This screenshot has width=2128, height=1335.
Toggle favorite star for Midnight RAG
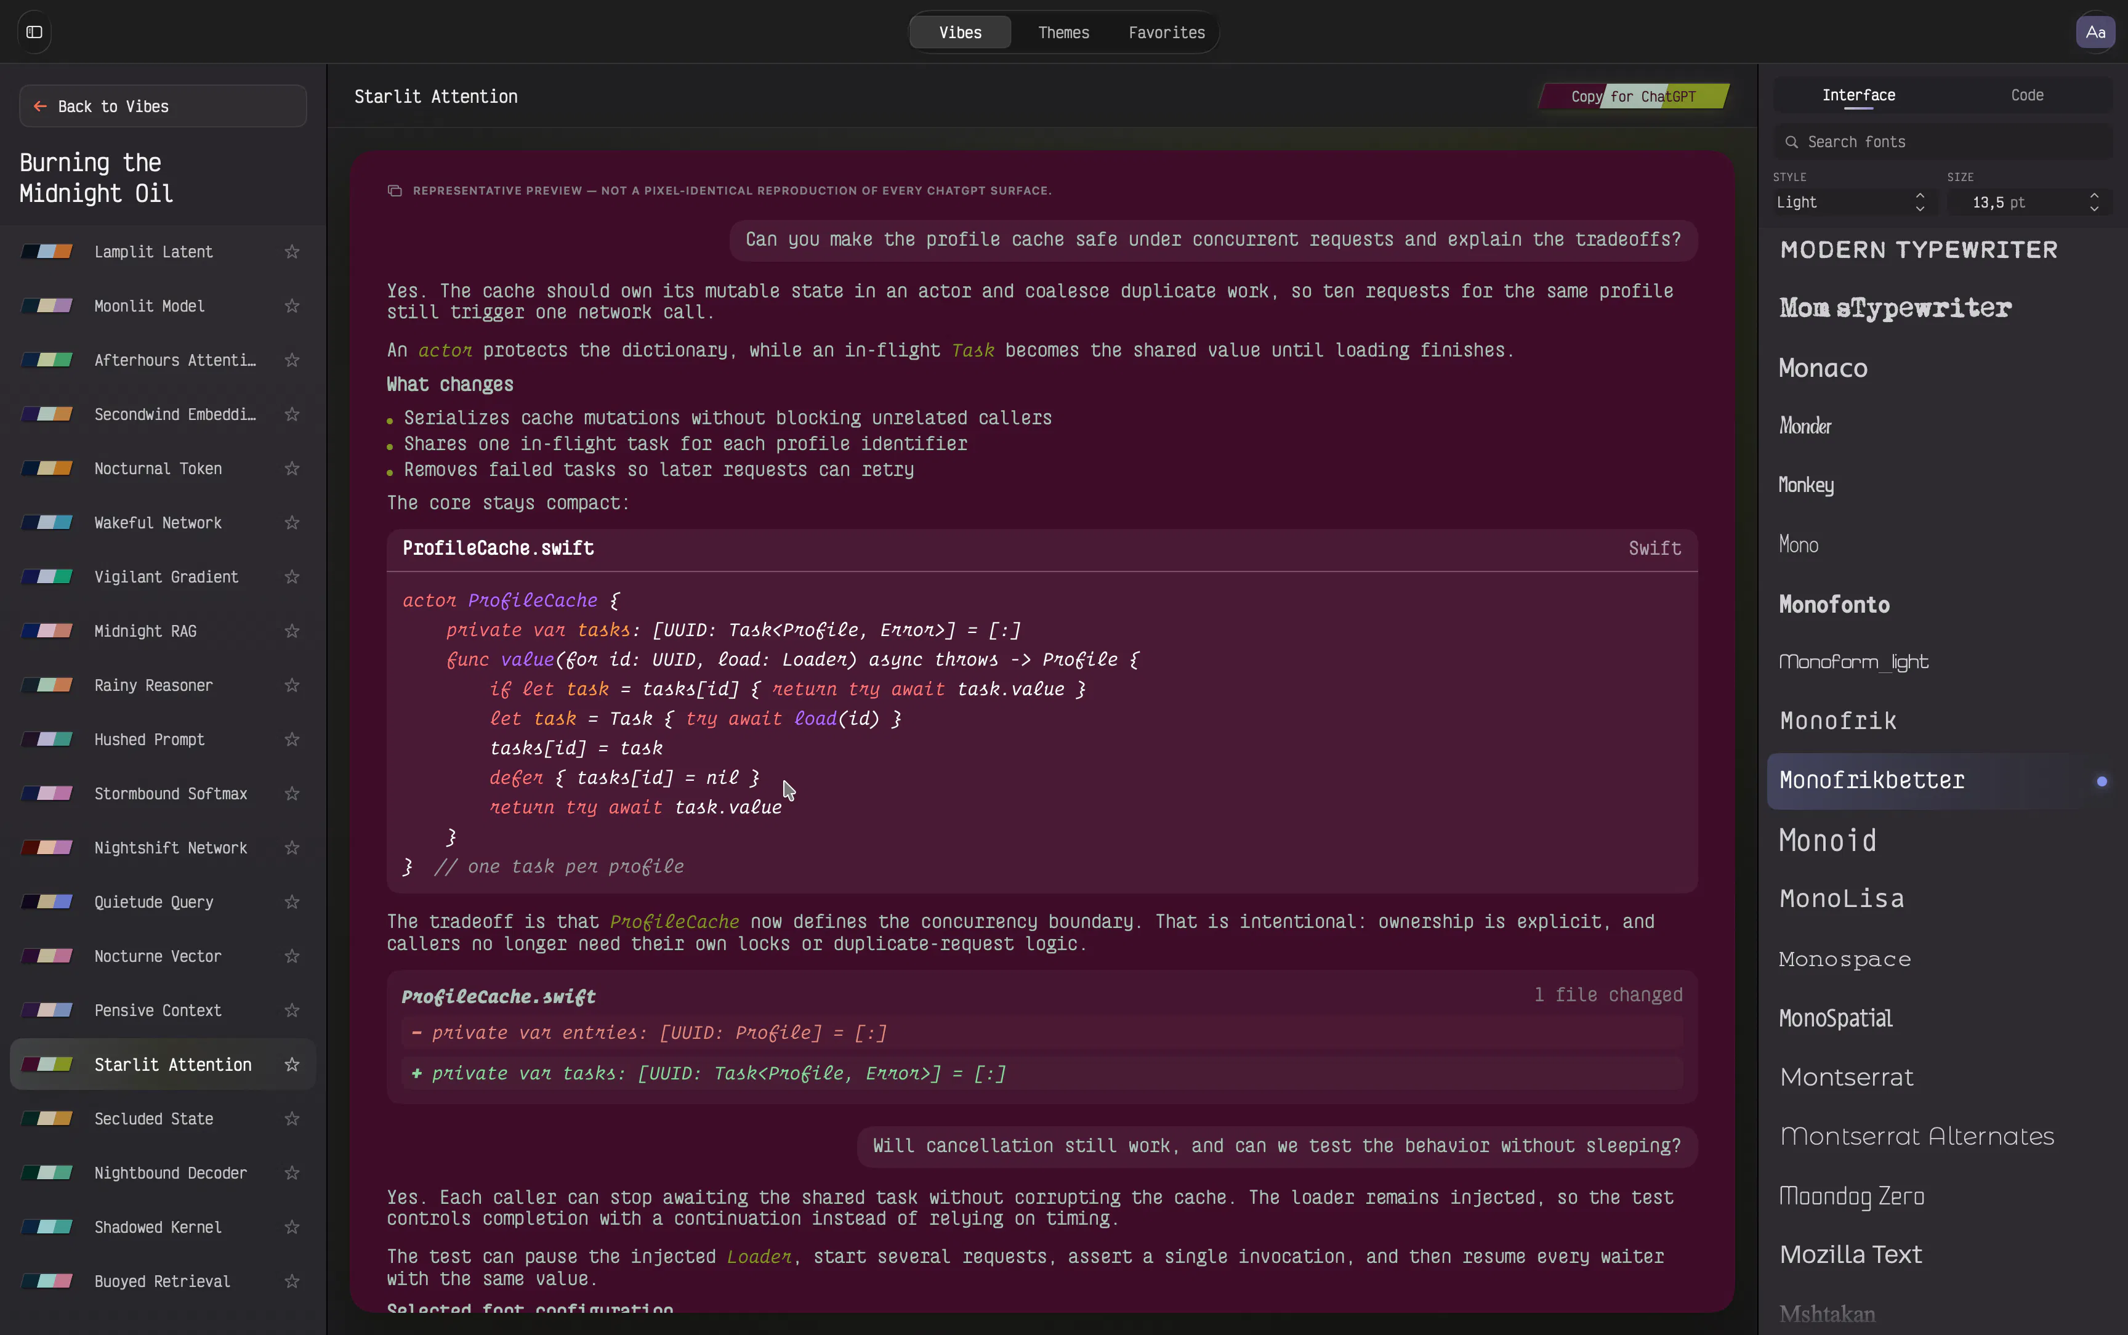pos(292,631)
